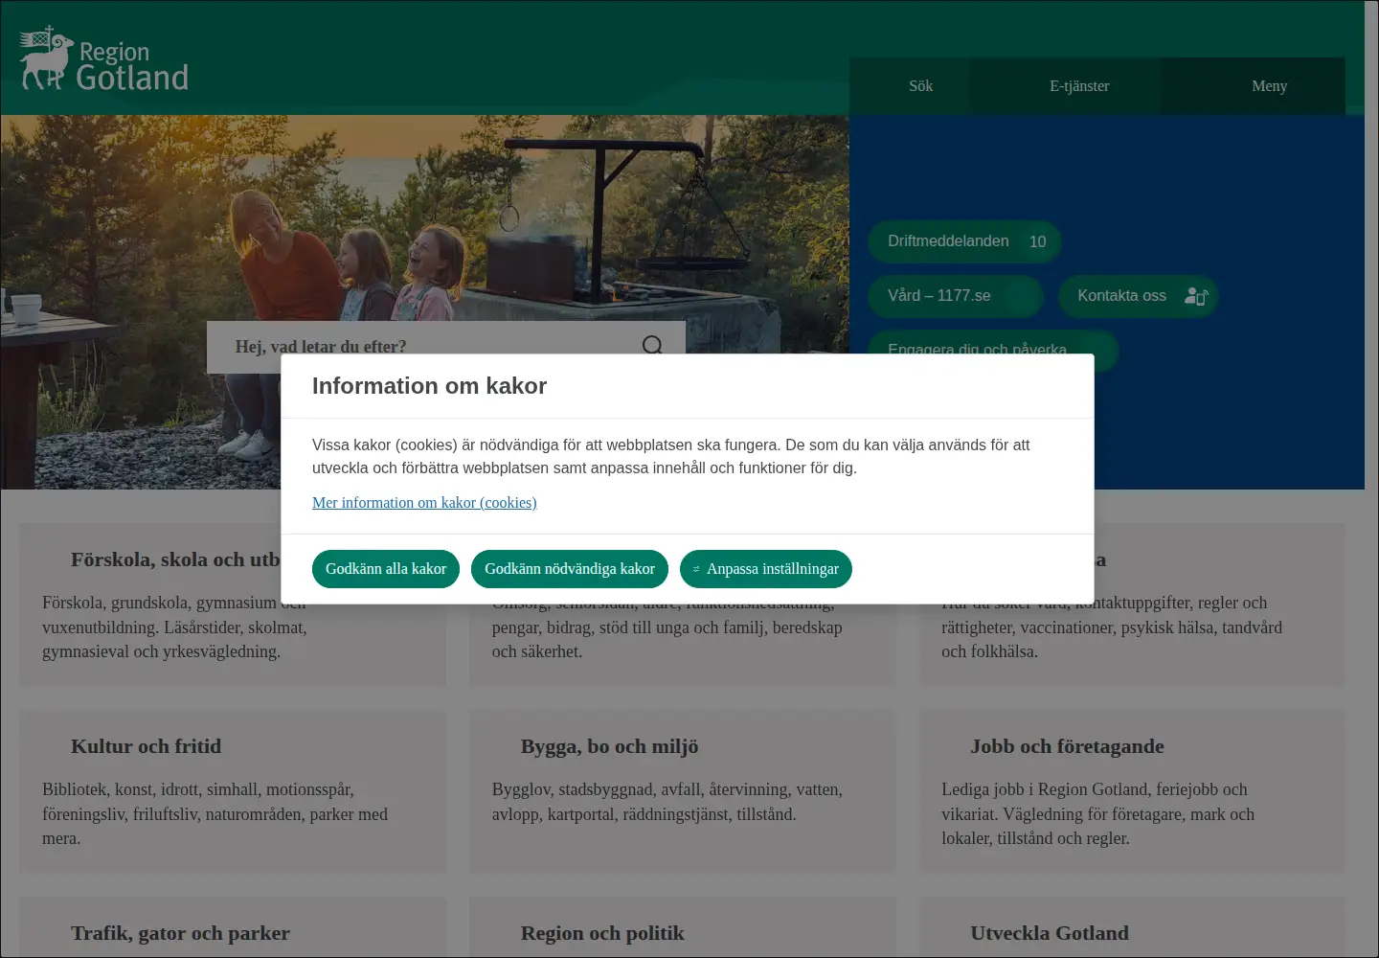Open the Bygga, bo och miljö section
The image size is (1379, 958).
pos(609,746)
